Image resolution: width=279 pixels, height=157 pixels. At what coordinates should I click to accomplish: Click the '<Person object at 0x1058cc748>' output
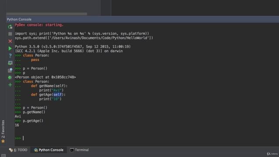click(x=45, y=77)
